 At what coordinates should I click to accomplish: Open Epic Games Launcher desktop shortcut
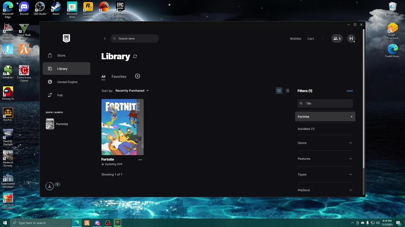click(120, 10)
